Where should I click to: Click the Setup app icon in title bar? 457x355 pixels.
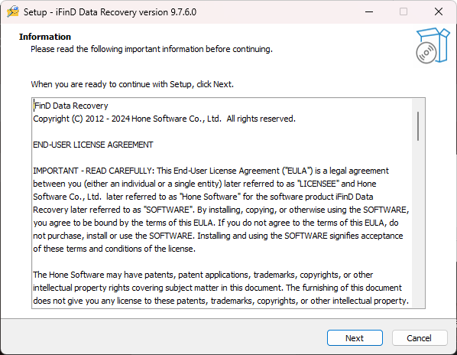[13, 12]
